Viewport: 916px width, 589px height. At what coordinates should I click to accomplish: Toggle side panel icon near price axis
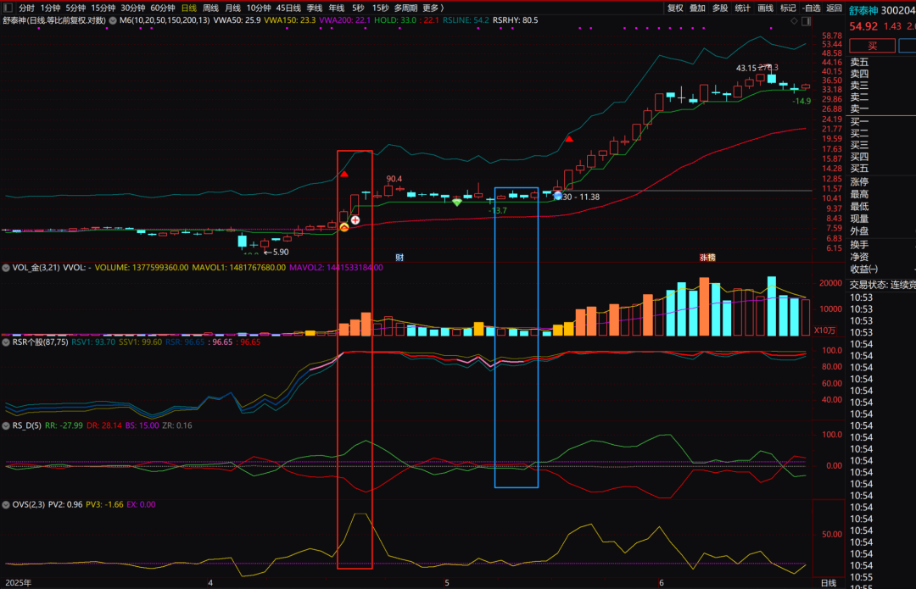807,21
